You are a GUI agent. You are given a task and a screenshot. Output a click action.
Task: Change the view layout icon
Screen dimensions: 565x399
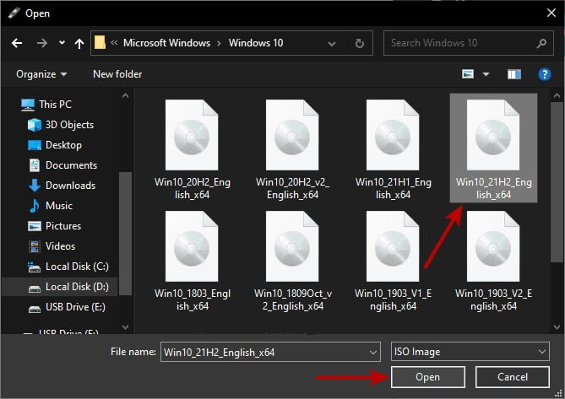tap(468, 74)
